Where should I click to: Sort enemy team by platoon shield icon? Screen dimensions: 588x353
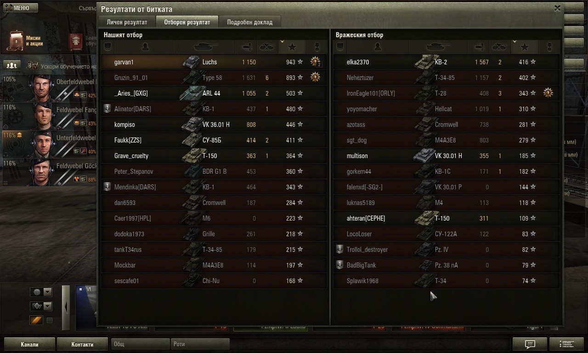340,47
